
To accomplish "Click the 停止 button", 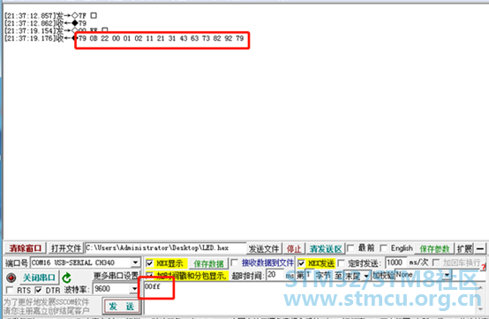I will 294,249.
